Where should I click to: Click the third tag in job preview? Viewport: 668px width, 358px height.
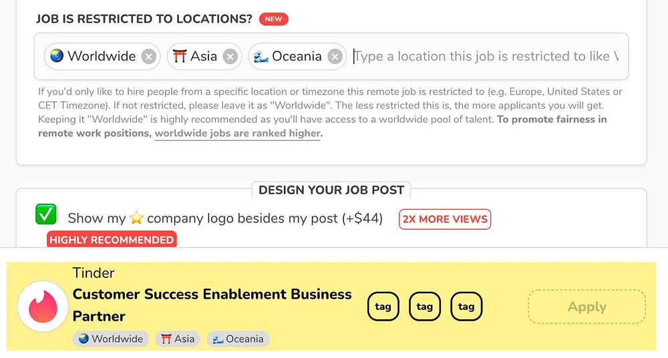pos(466,307)
